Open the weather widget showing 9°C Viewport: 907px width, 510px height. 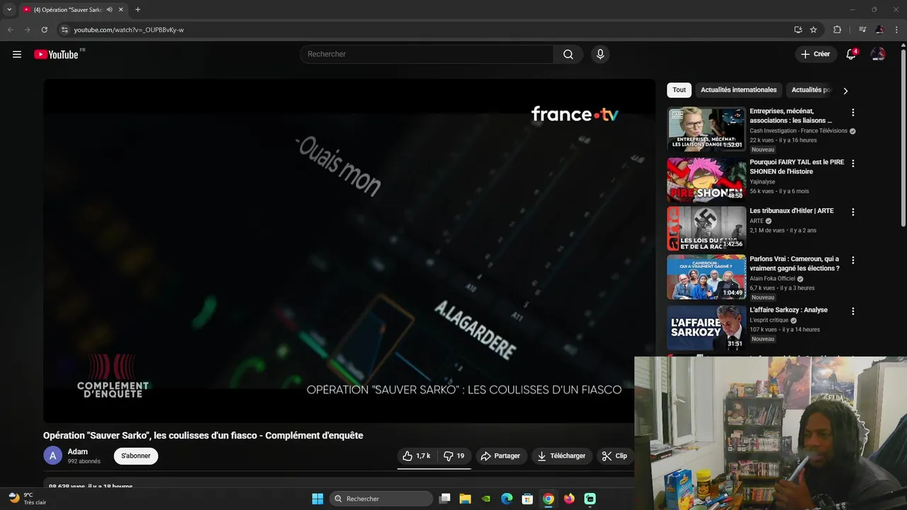point(27,499)
